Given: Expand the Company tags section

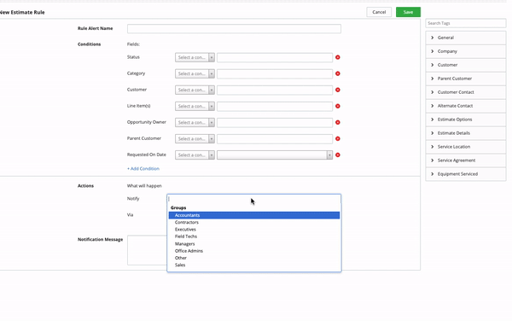Looking at the screenshot, I should tap(466, 51).
